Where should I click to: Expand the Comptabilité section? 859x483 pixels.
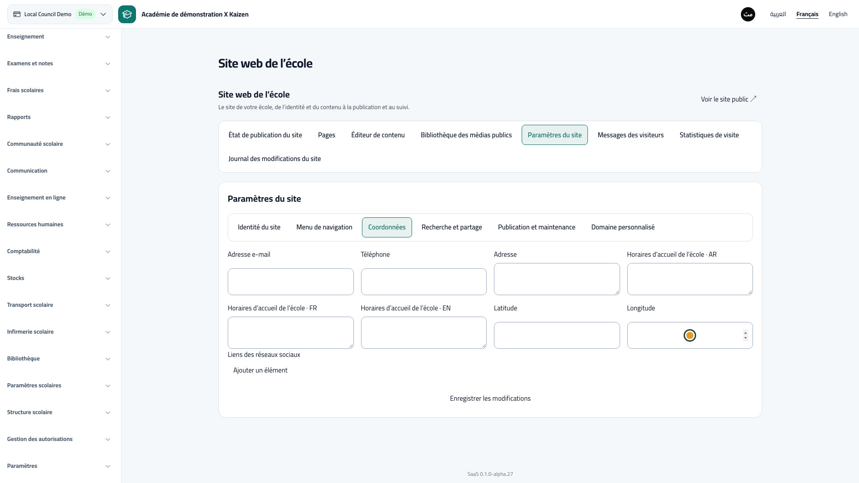(x=59, y=251)
